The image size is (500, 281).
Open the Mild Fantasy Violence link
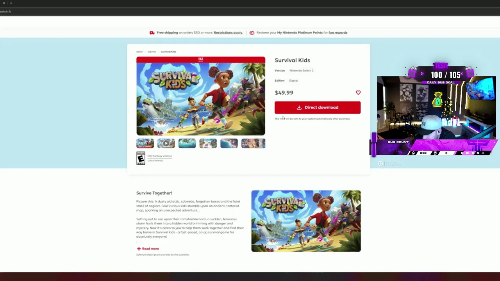coord(160,156)
